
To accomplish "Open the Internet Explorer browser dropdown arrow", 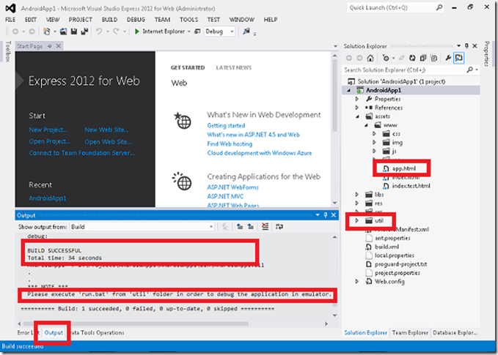I will (x=189, y=31).
